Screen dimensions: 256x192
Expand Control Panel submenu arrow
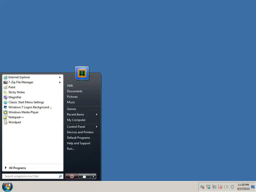tap(97, 127)
